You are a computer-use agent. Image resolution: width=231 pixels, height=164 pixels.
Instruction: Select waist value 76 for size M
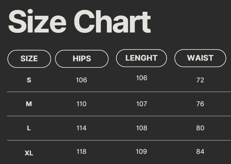pyautogui.click(x=200, y=104)
